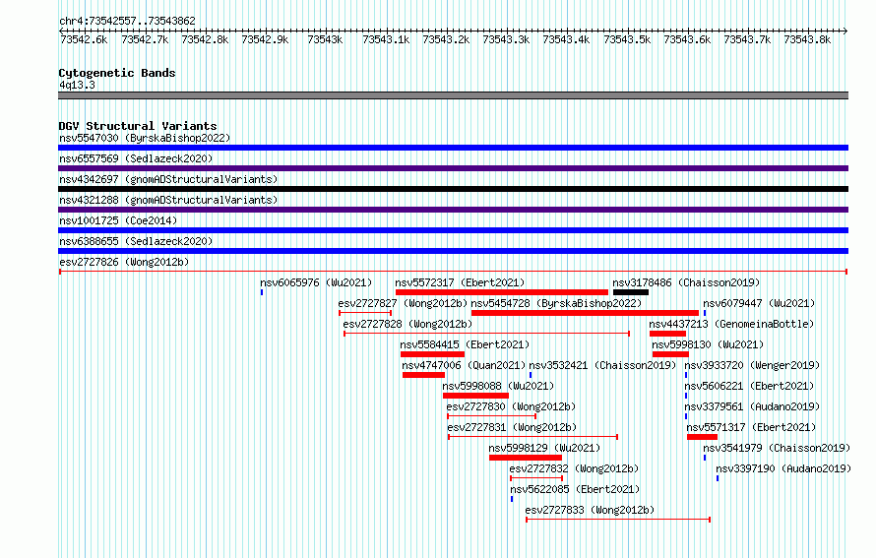Click the thin red line under esv2727831
This screenshot has width=876, height=558.
pyautogui.click(x=532, y=437)
